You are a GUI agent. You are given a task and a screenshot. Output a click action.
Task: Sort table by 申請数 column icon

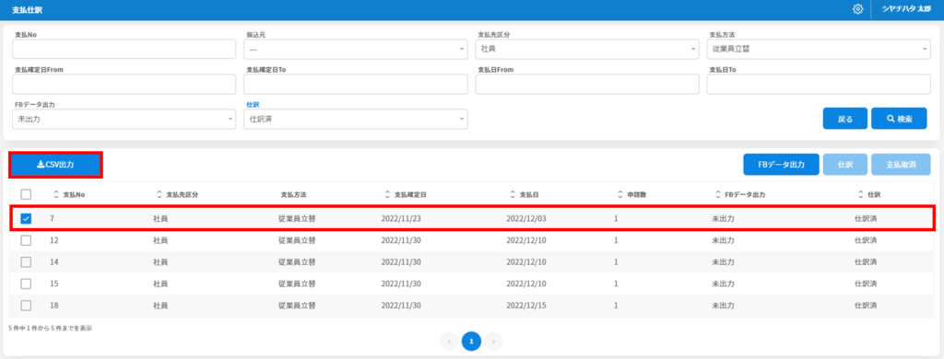(620, 195)
